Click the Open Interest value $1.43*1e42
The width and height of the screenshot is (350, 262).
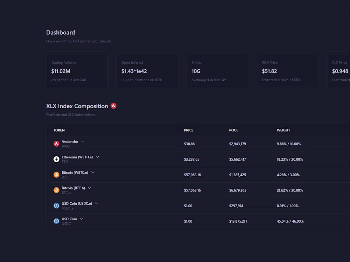tap(134, 71)
